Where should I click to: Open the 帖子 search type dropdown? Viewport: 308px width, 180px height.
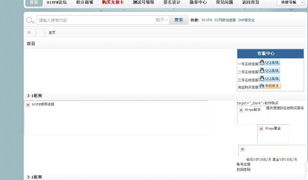[x=162, y=20]
